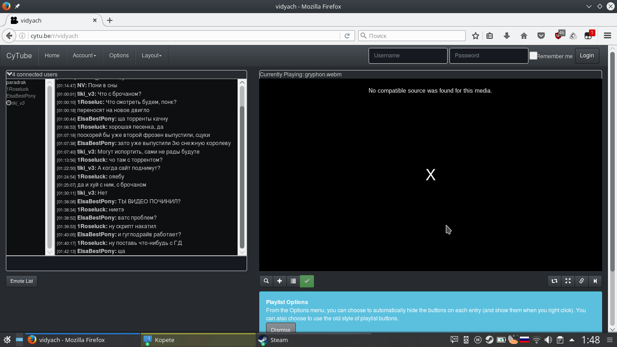Image resolution: width=617 pixels, height=347 pixels.
Task: Click the reload media retweet icon
Action: (554, 281)
